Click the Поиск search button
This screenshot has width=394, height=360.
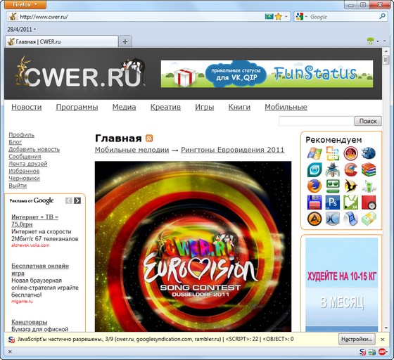(368, 121)
